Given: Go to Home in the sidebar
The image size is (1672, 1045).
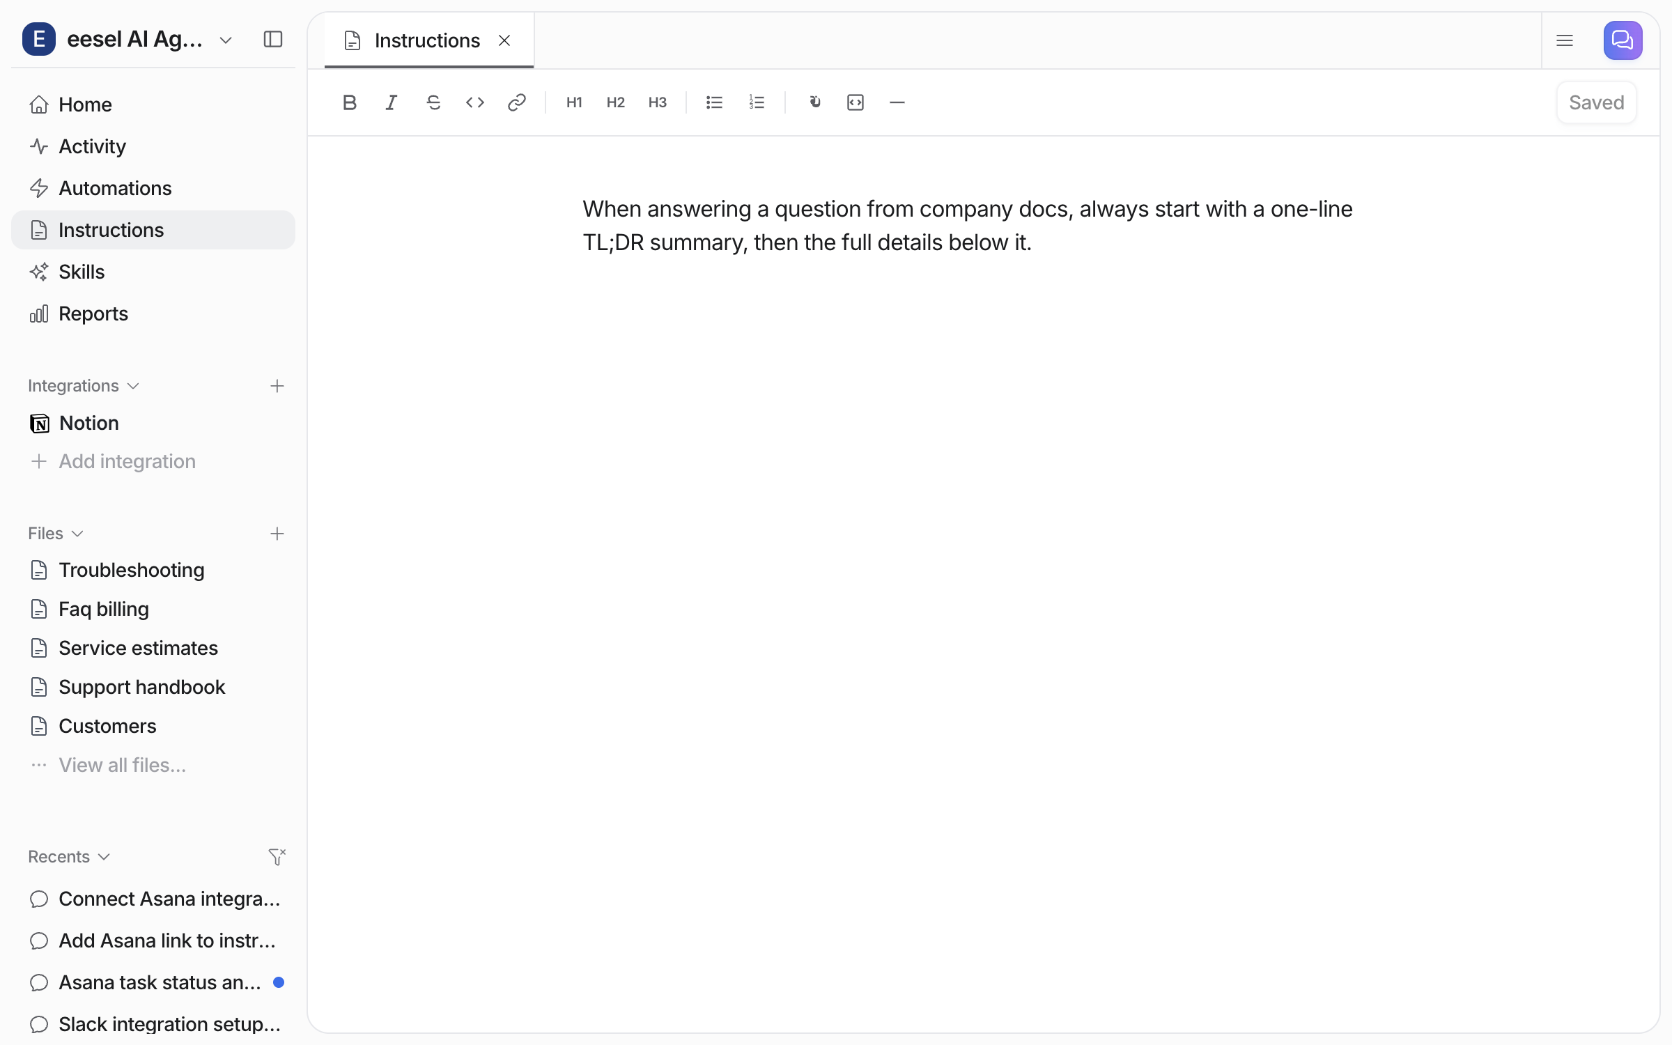Looking at the screenshot, I should click(153, 104).
